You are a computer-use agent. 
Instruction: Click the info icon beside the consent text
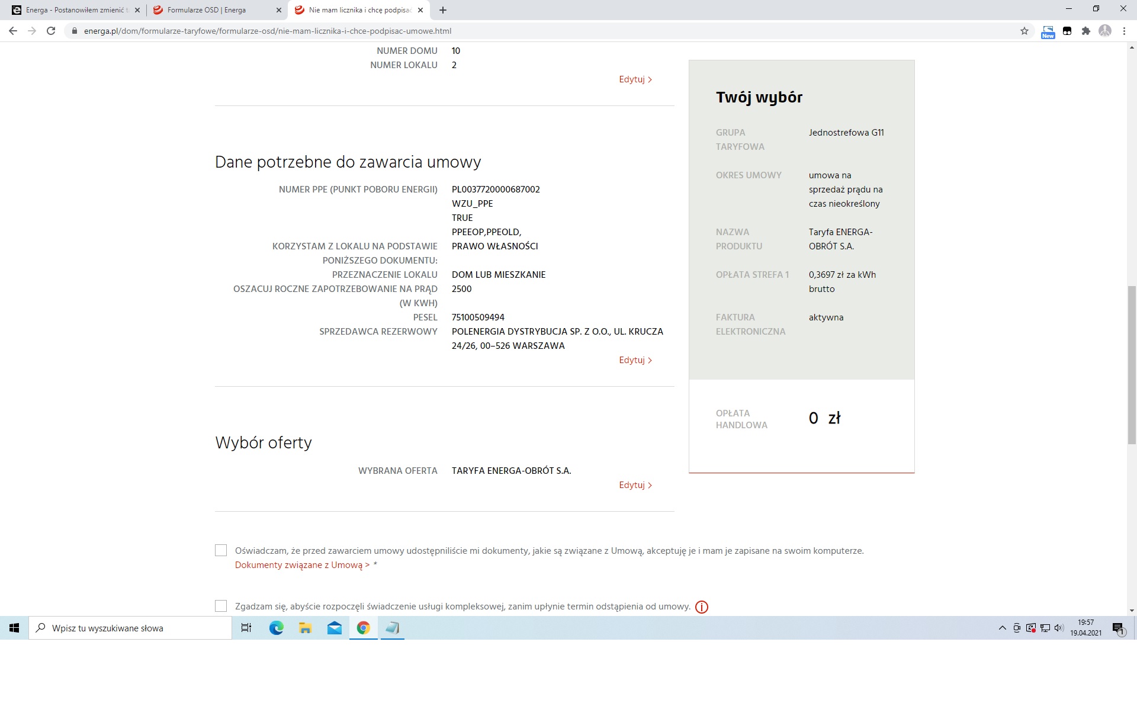pyautogui.click(x=702, y=607)
